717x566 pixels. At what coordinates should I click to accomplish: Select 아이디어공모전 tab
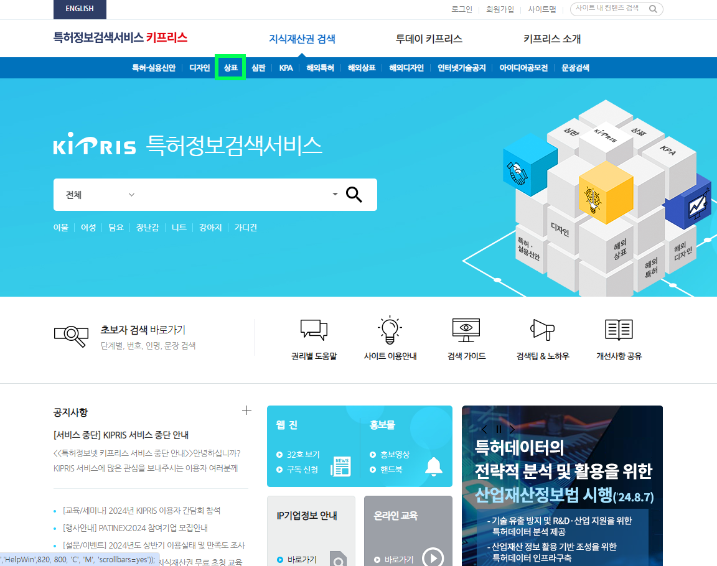(x=523, y=68)
